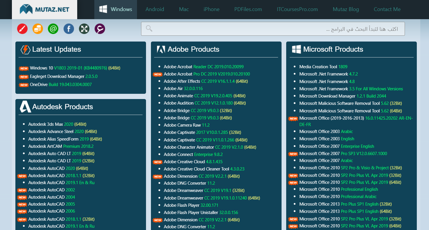Open Adobe Acrobat Reader DC 2019.010.20099
The width and height of the screenshot is (429, 230).
(203, 67)
